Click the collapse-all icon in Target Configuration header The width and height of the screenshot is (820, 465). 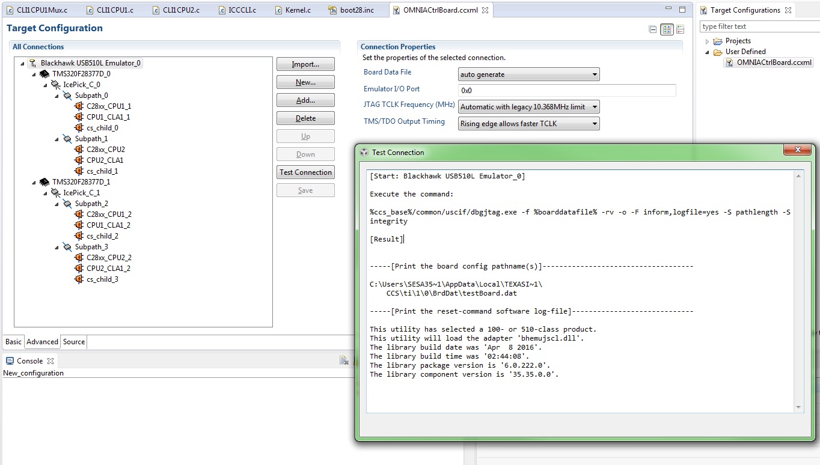(x=653, y=29)
